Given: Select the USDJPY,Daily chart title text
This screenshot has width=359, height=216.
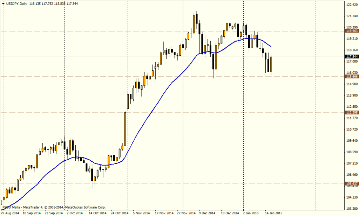Looking at the screenshot, I should tap(16, 4).
